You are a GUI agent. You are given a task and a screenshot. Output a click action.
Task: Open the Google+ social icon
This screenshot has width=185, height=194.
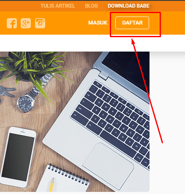point(26,23)
